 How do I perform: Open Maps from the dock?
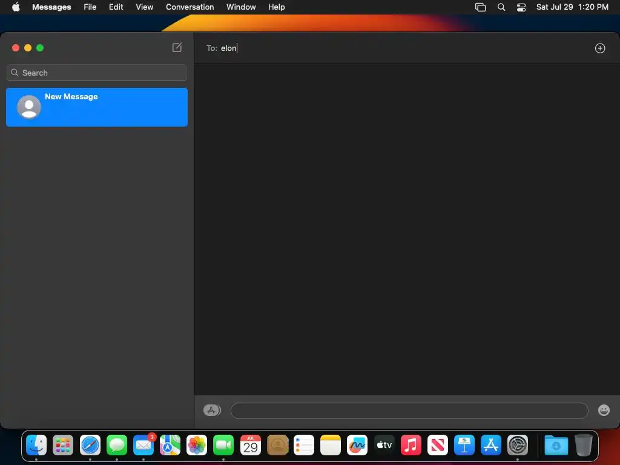click(170, 445)
